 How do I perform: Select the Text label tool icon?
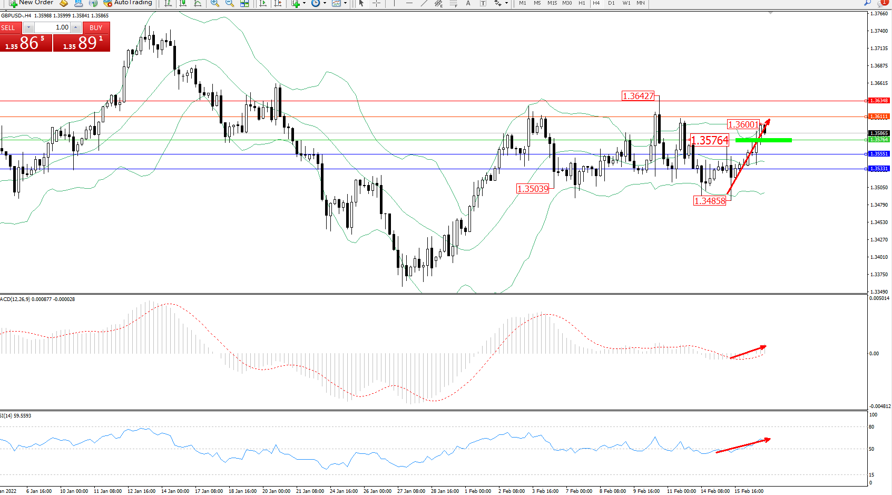coord(483,3)
